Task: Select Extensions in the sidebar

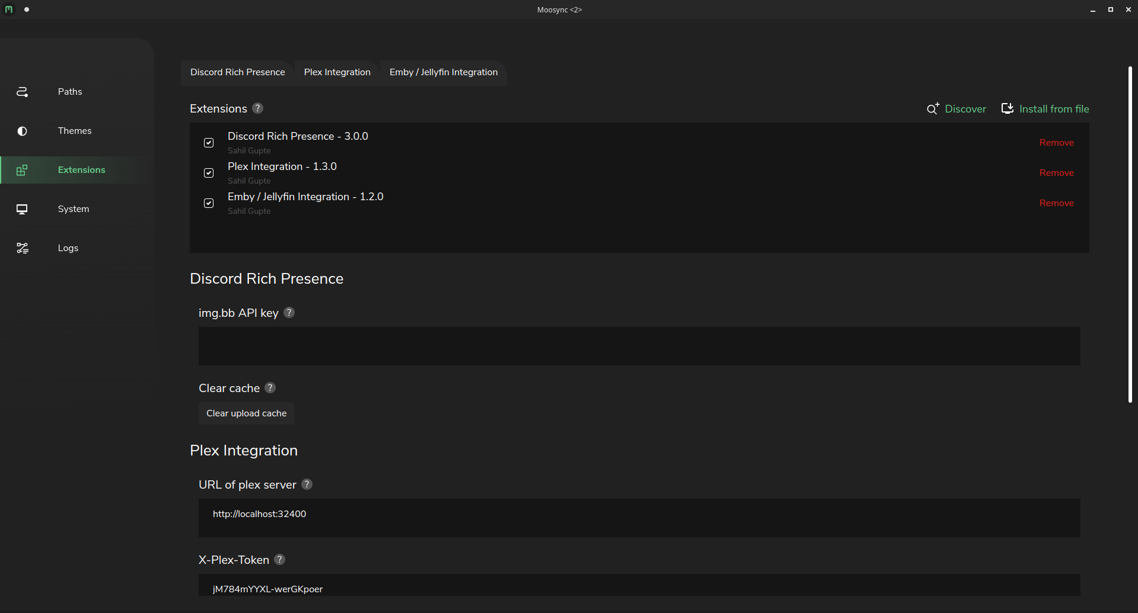Action: coord(81,170)
